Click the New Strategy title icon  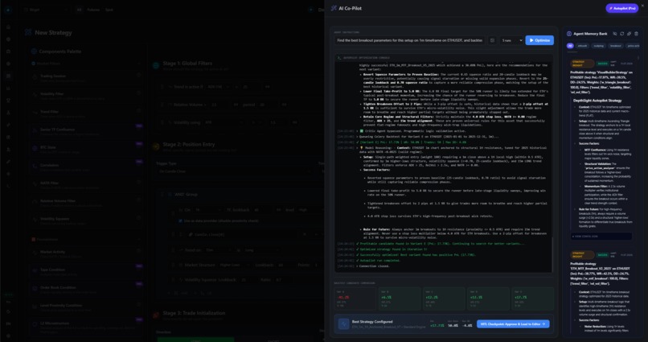[x=28, y=32]
